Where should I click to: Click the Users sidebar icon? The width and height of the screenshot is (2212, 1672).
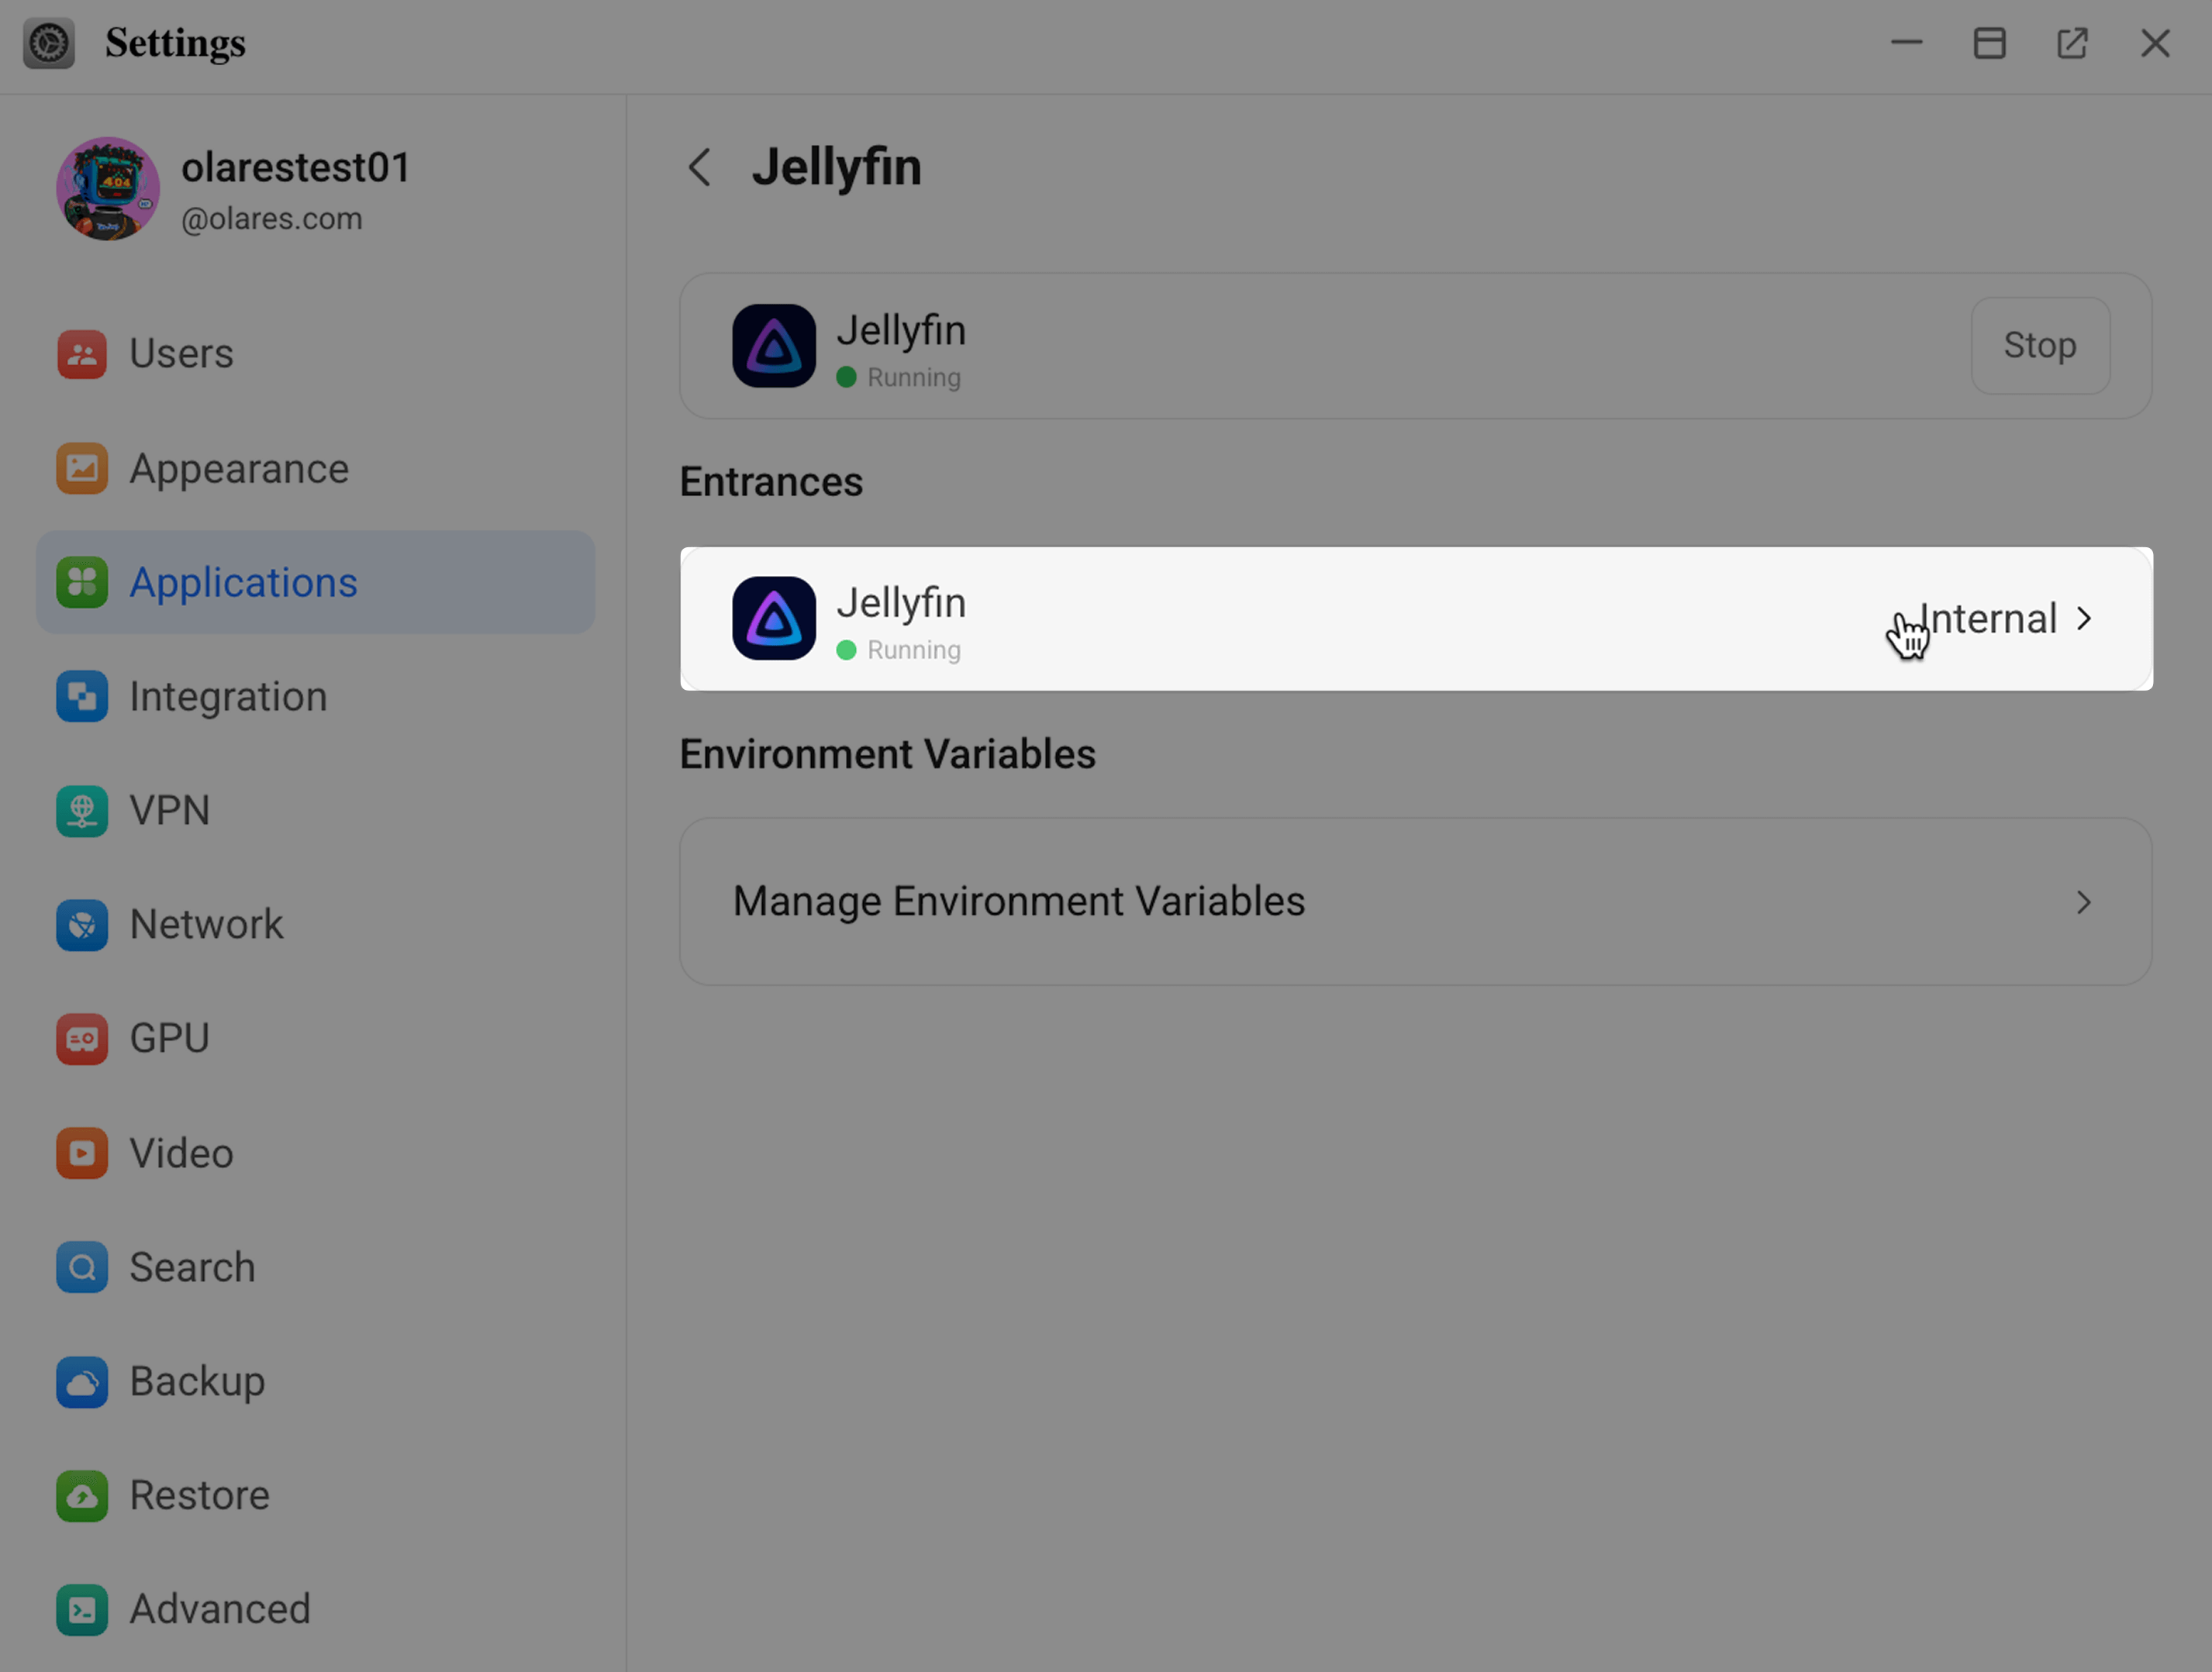[x=82, y=354]
